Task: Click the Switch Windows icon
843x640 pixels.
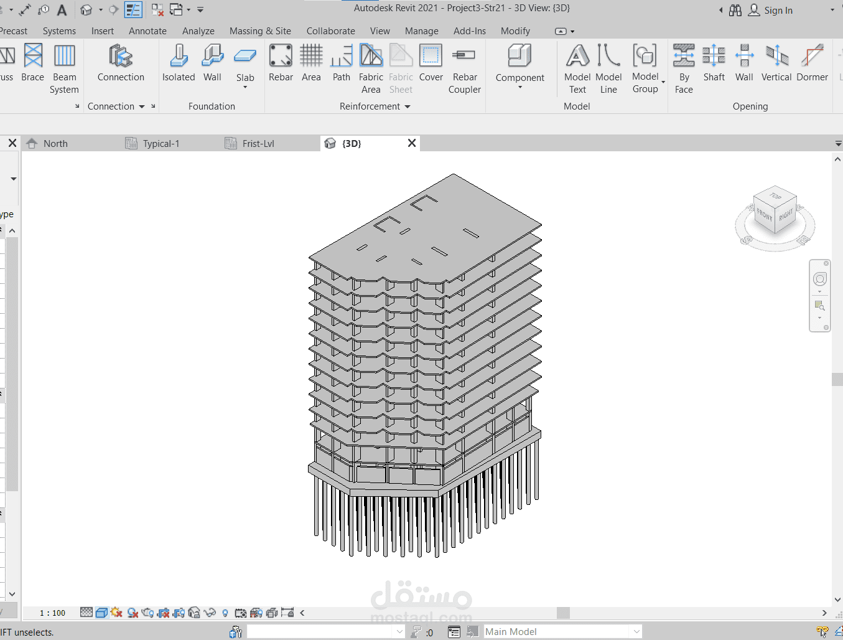Action: (176, 10)
